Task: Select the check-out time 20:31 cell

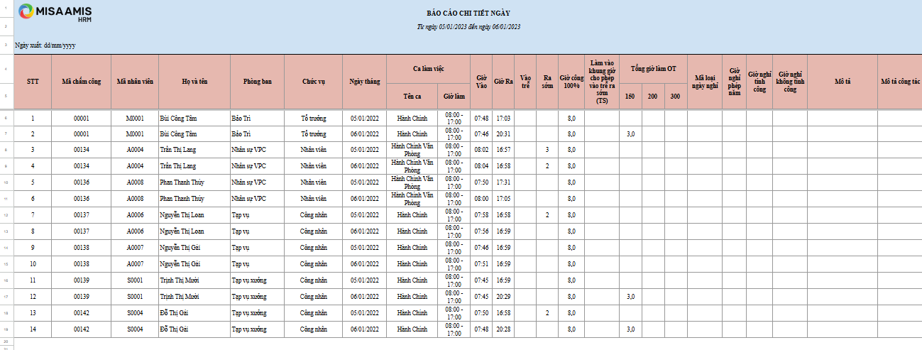Action: click(x=503, y=133)
